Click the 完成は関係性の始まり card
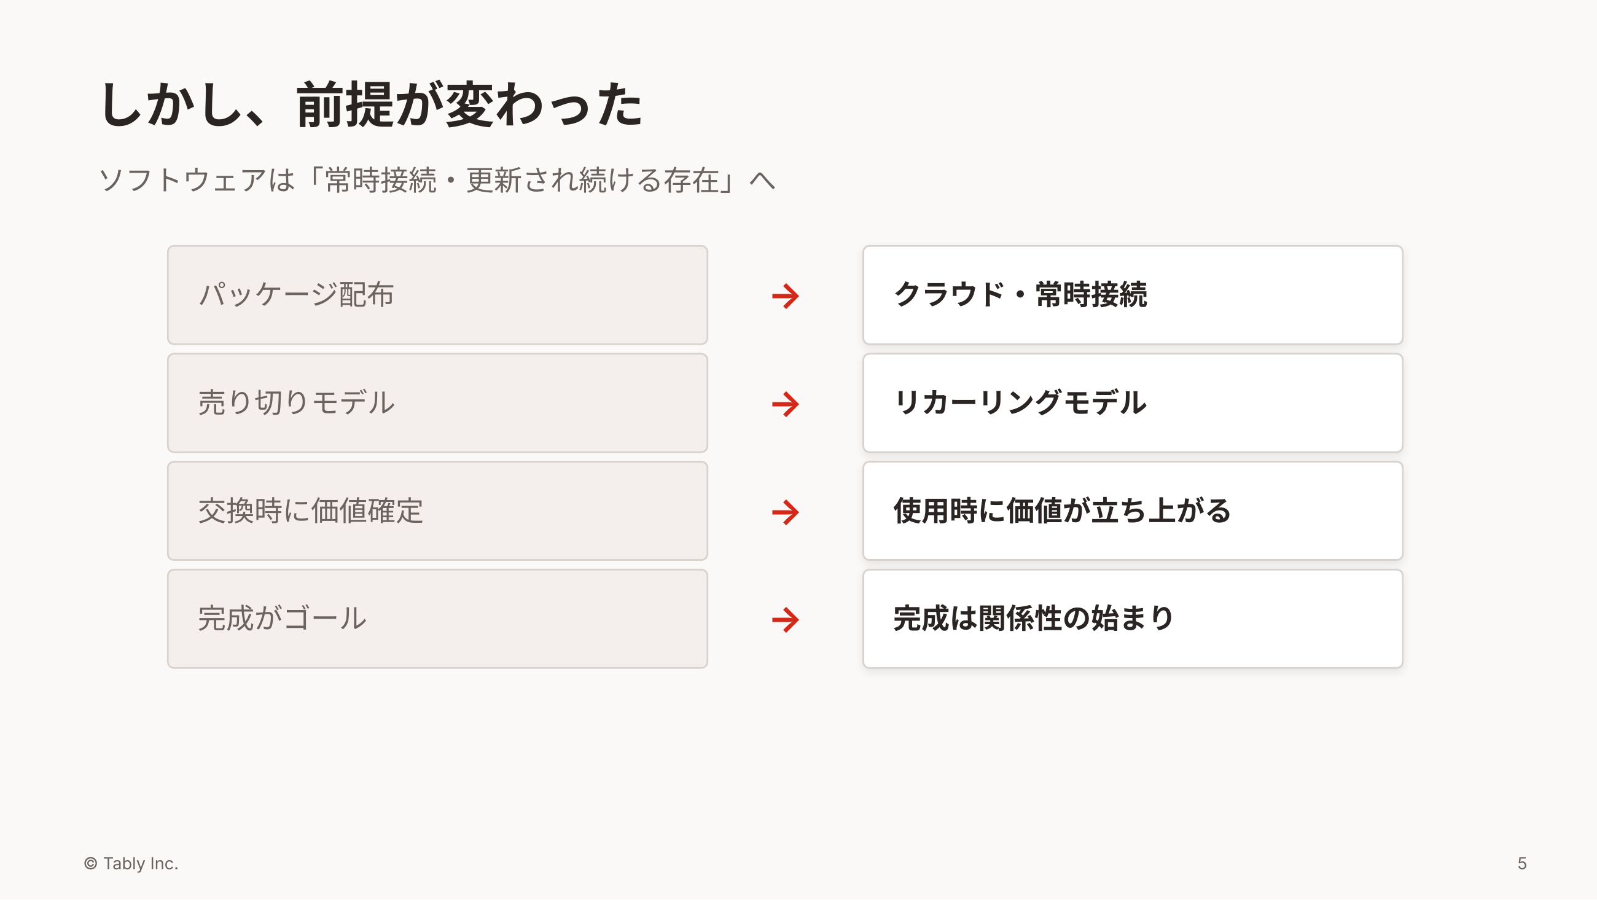Screen dimensions: 1597x900 pos(1132,619)
